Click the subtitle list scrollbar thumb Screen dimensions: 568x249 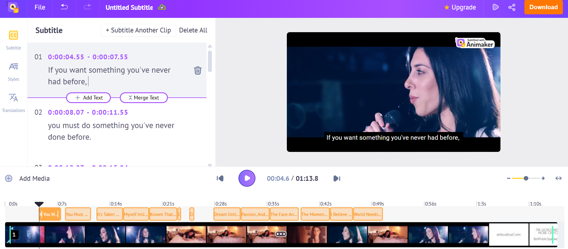tap(210, 61)
